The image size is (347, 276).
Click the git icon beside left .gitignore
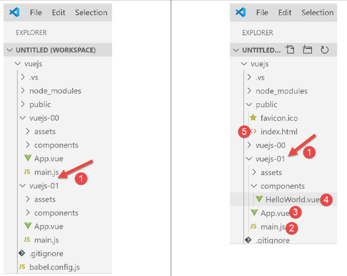click(x=22, y=253)
